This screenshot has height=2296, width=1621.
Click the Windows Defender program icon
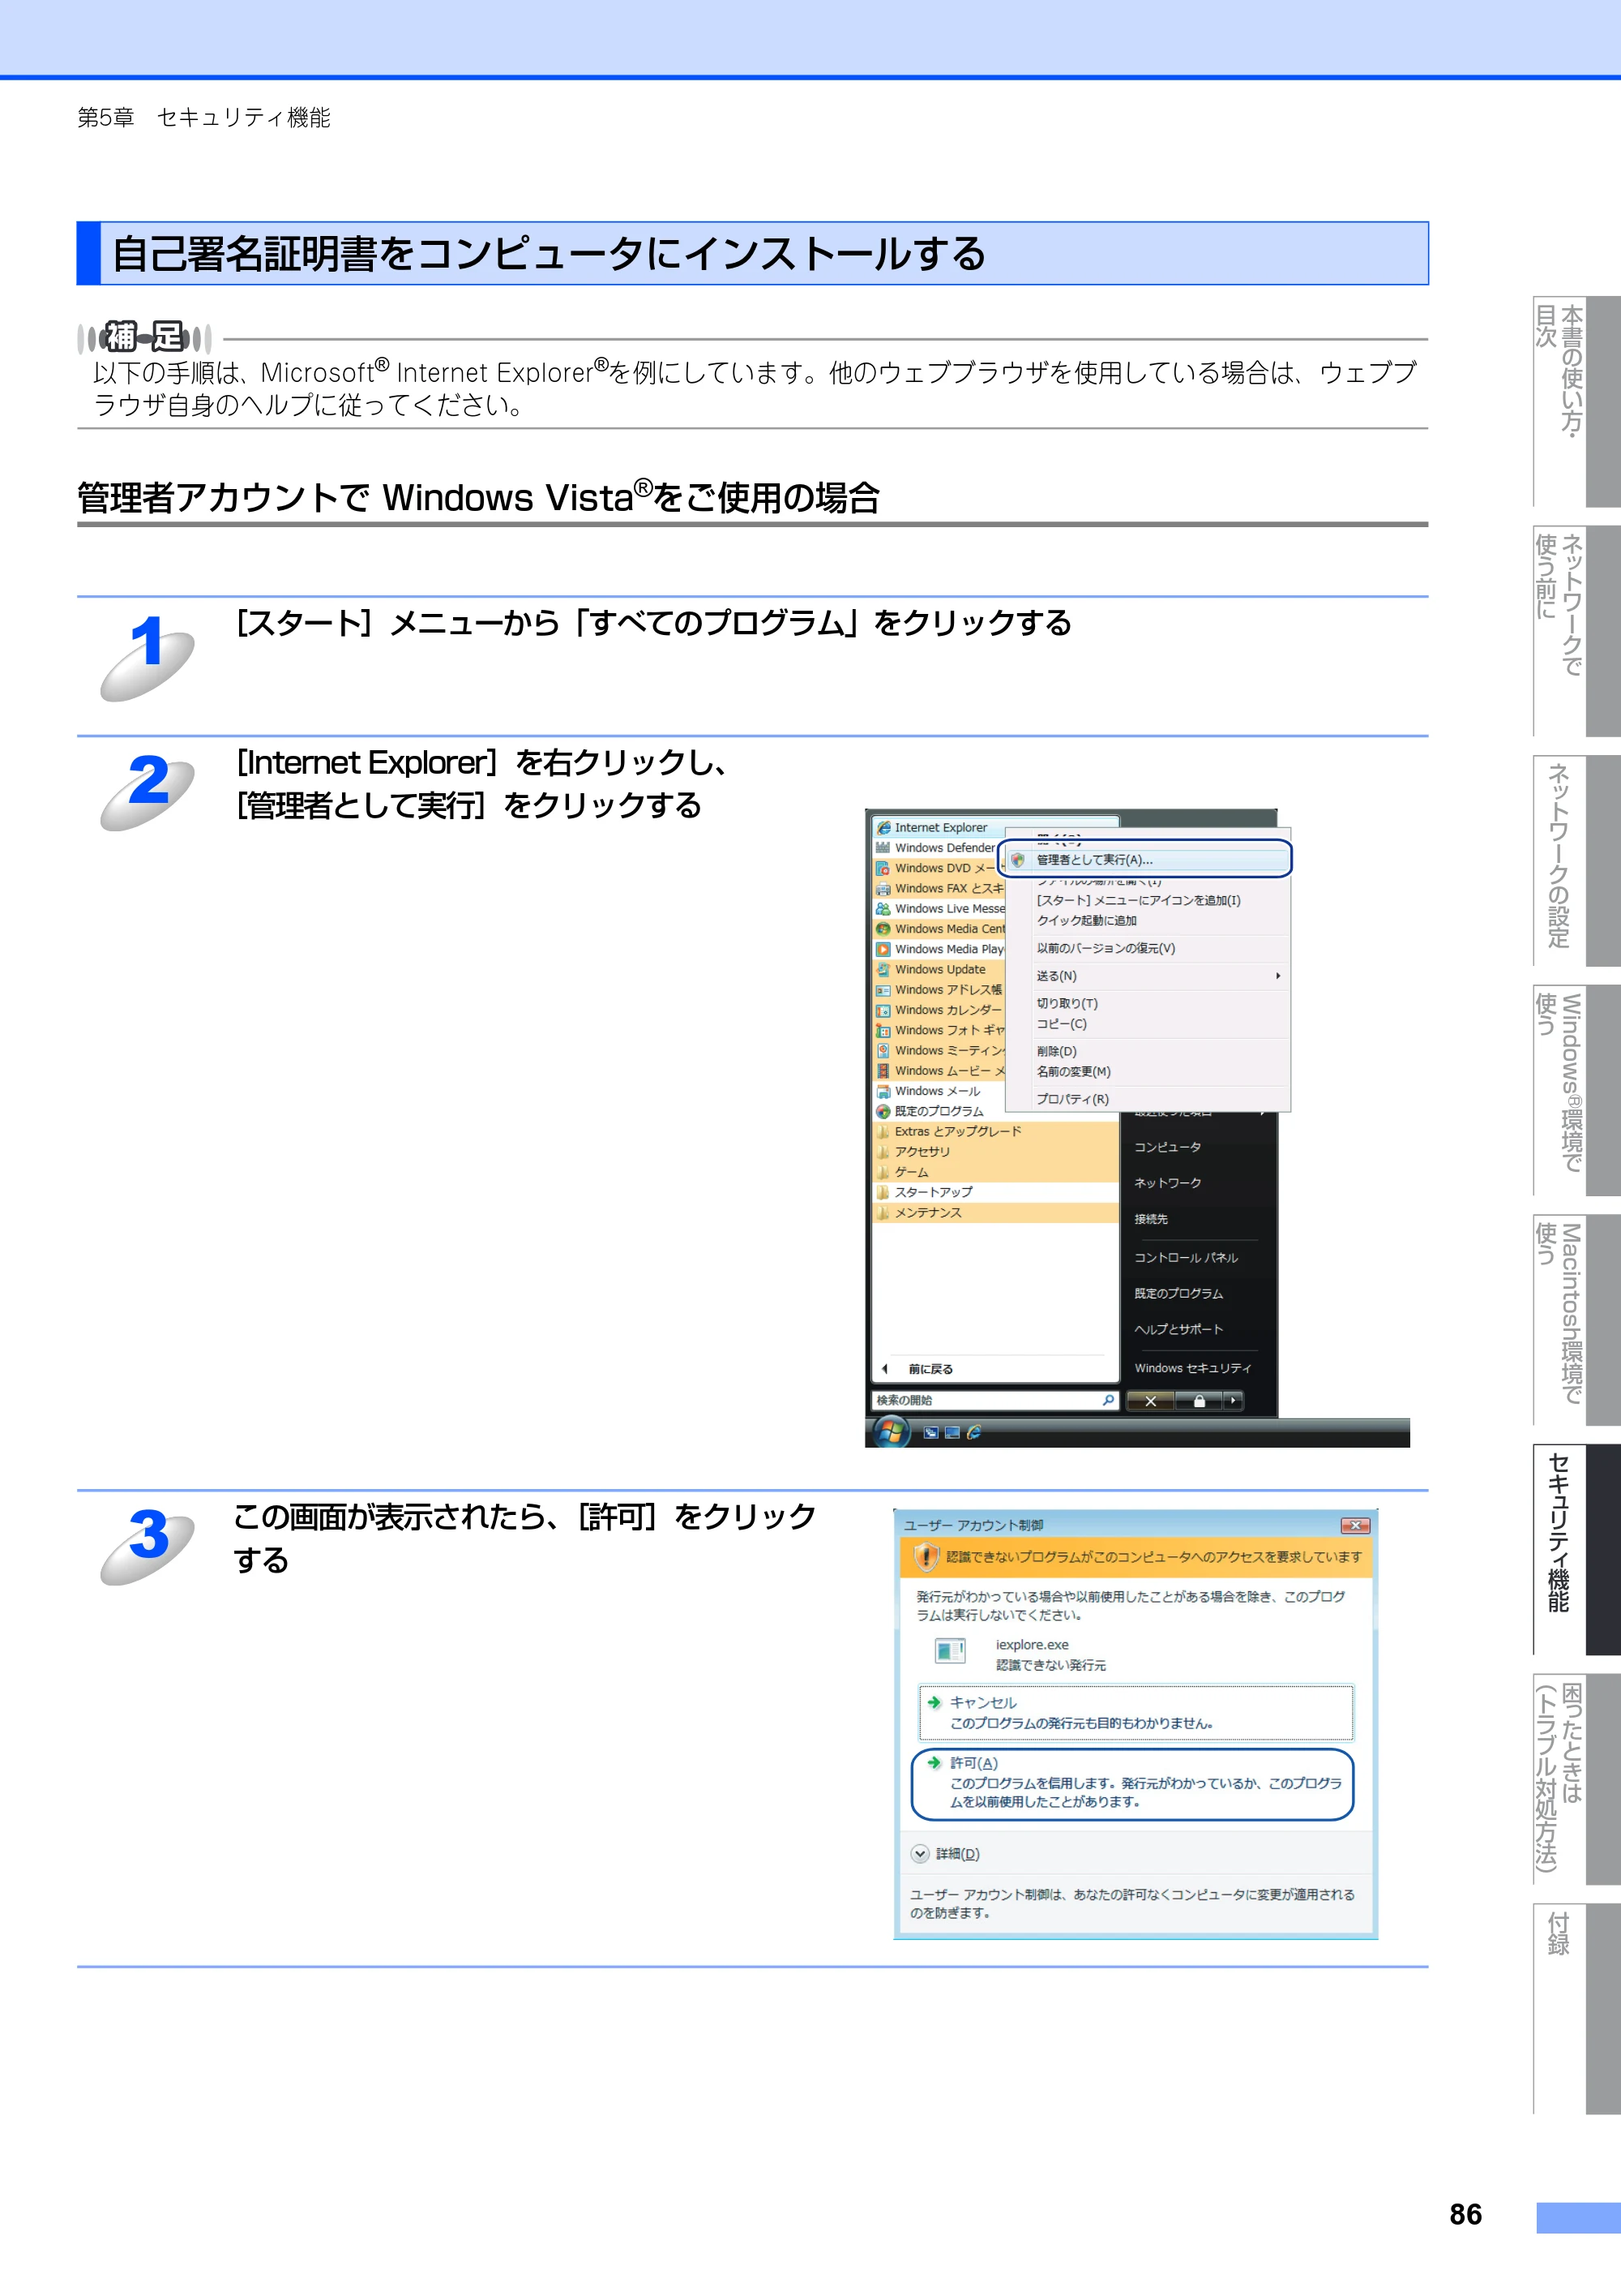click(x=883, y=848)
